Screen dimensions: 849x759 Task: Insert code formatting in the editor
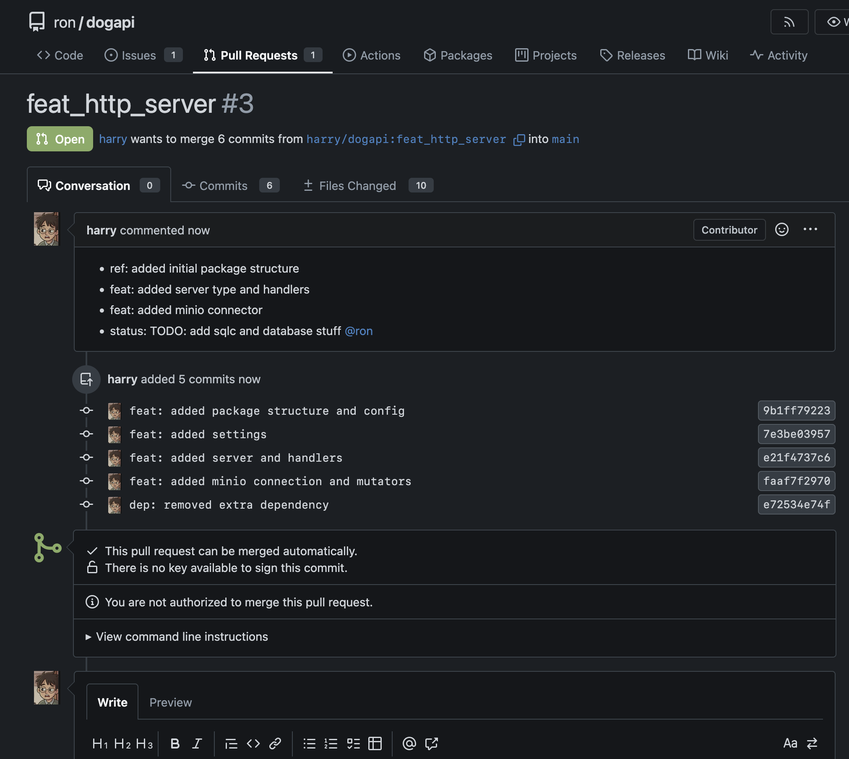point(253,743)
